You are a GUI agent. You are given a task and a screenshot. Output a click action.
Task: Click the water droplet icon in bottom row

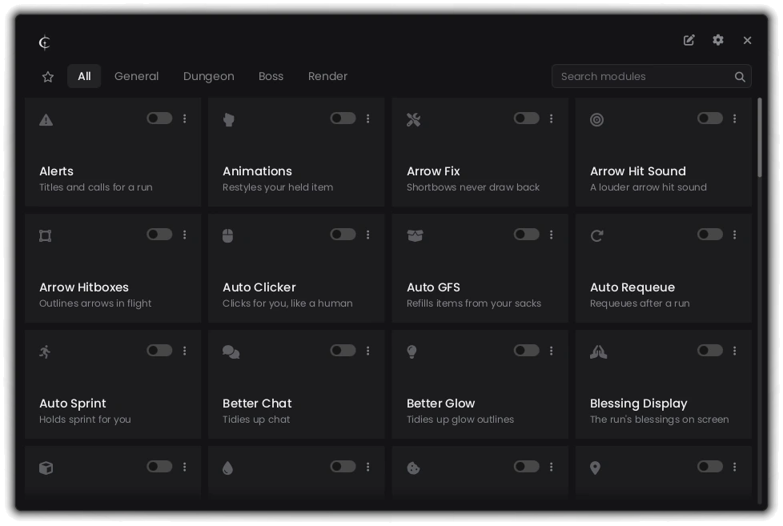coord(227,468)
